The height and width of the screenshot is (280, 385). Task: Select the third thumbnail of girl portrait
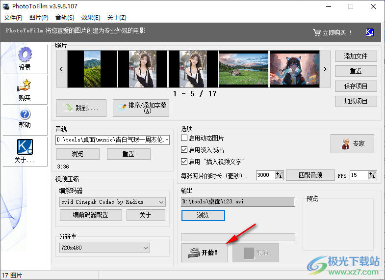click(x=193, y=69)
